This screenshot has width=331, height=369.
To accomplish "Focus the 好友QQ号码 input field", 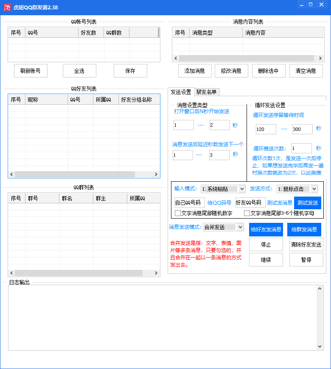I will (250, 203).
